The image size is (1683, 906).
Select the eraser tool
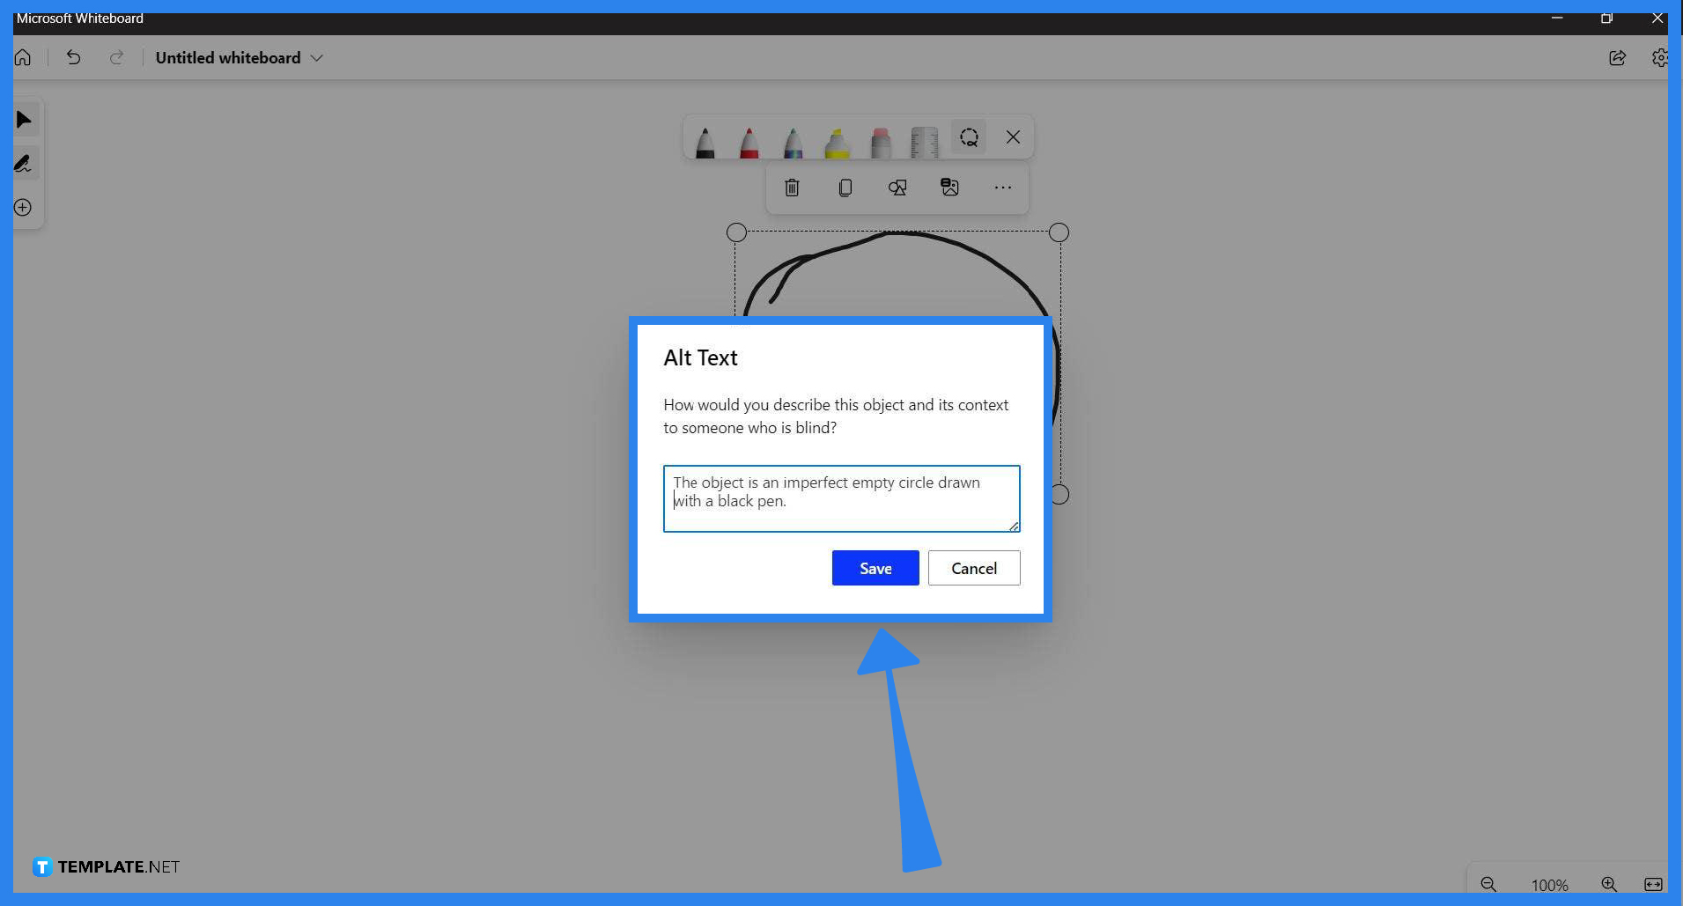coord(880,139)
